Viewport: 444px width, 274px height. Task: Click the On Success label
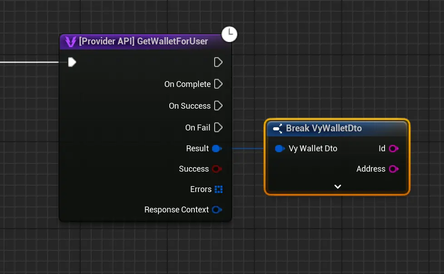(190, 106)
